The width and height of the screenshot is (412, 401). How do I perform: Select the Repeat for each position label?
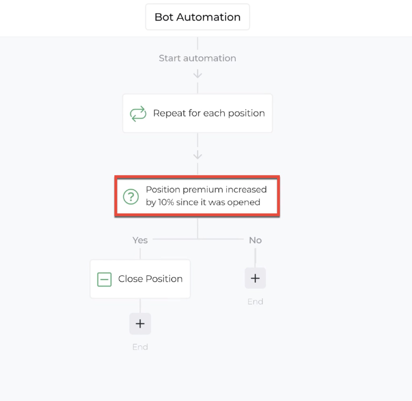coord(209,113)
